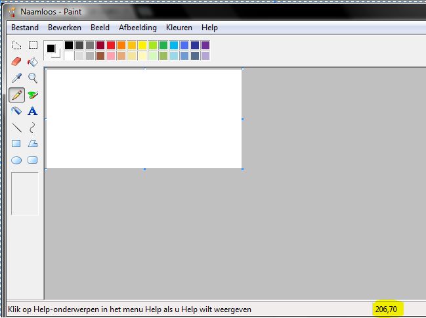The image size is (426, 318).
Task: Select the dark green swatch
Action: pyautogui.click(x=163, y=45)
